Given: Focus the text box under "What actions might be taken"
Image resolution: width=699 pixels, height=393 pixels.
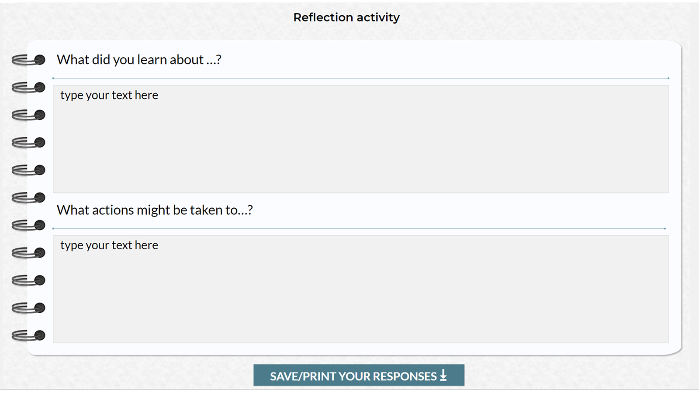Looking at the screenshot, I should coord(360,289).
